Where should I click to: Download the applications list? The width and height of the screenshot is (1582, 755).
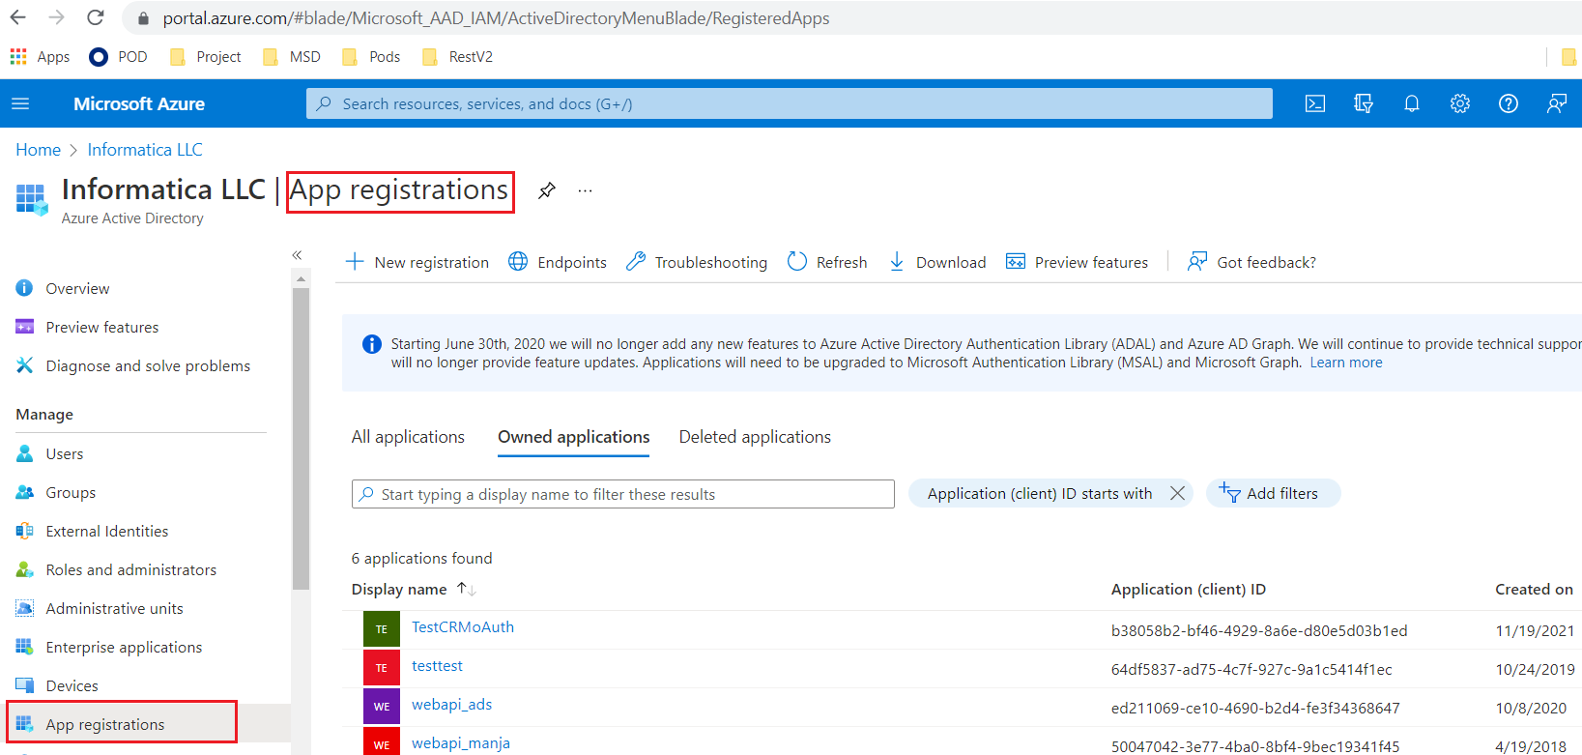(937, 262)
